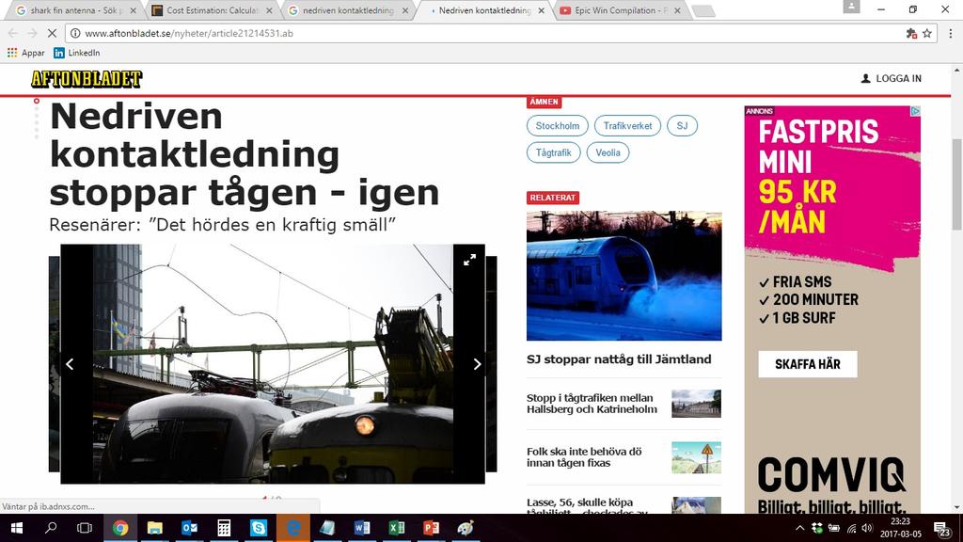The width and height of the screenshot is (963, 542).
Task: Bookmark this page with the star icon
Action: click(x=927, y=33)
